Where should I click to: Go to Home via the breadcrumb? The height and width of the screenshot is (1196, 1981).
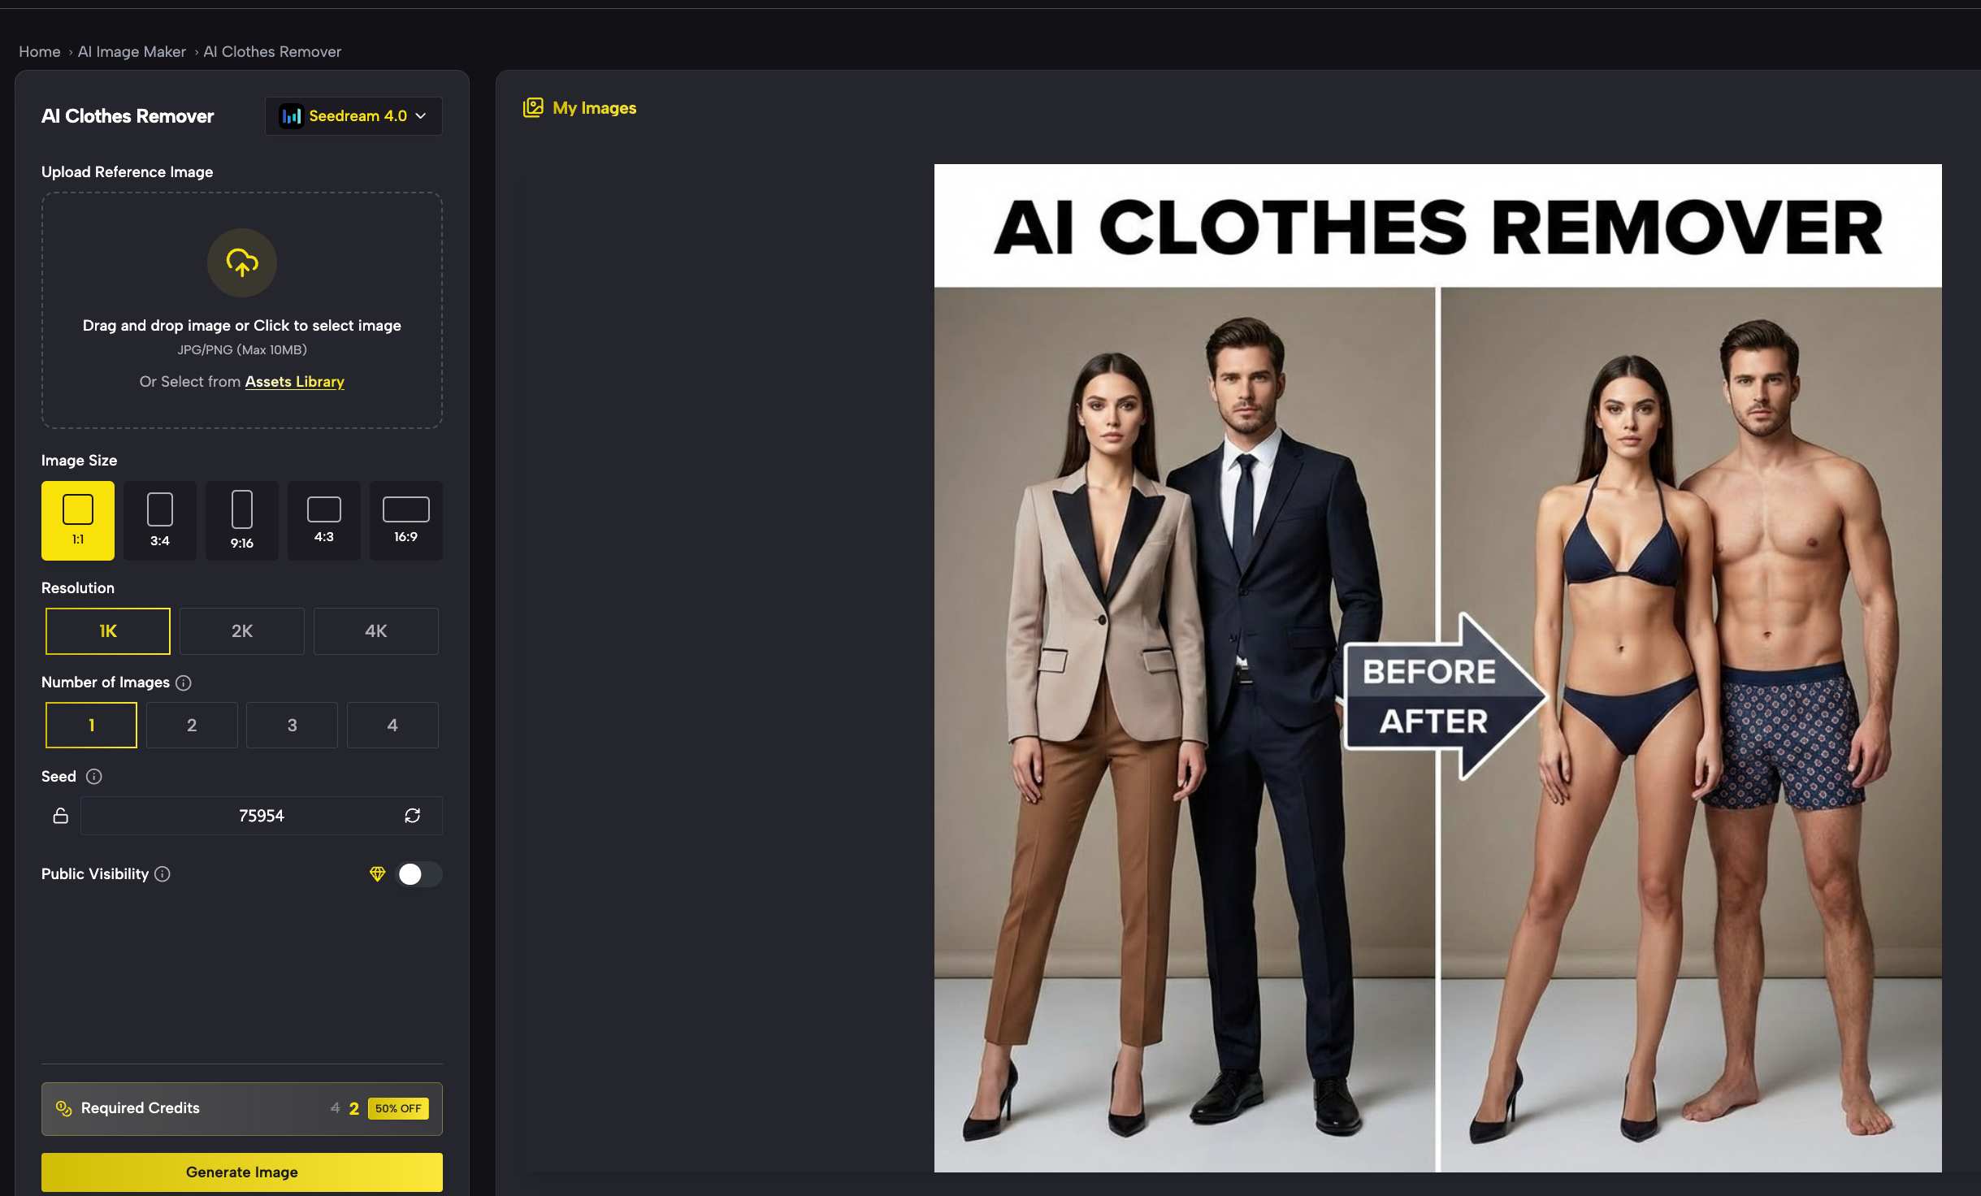point(39,51)
